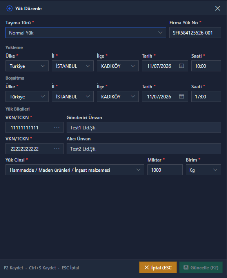Close the Yük Düzenle dialog
The height and width of the screenshot is (278, 227).
tap(218, 8)
